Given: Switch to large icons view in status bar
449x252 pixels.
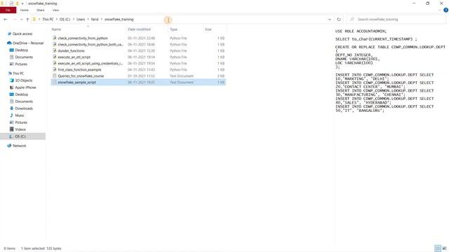Looking at the screenshot, I should (x=444, y=248).
